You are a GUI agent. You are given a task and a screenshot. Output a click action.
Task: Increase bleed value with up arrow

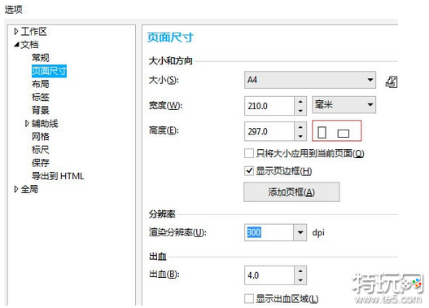point(300,271)
